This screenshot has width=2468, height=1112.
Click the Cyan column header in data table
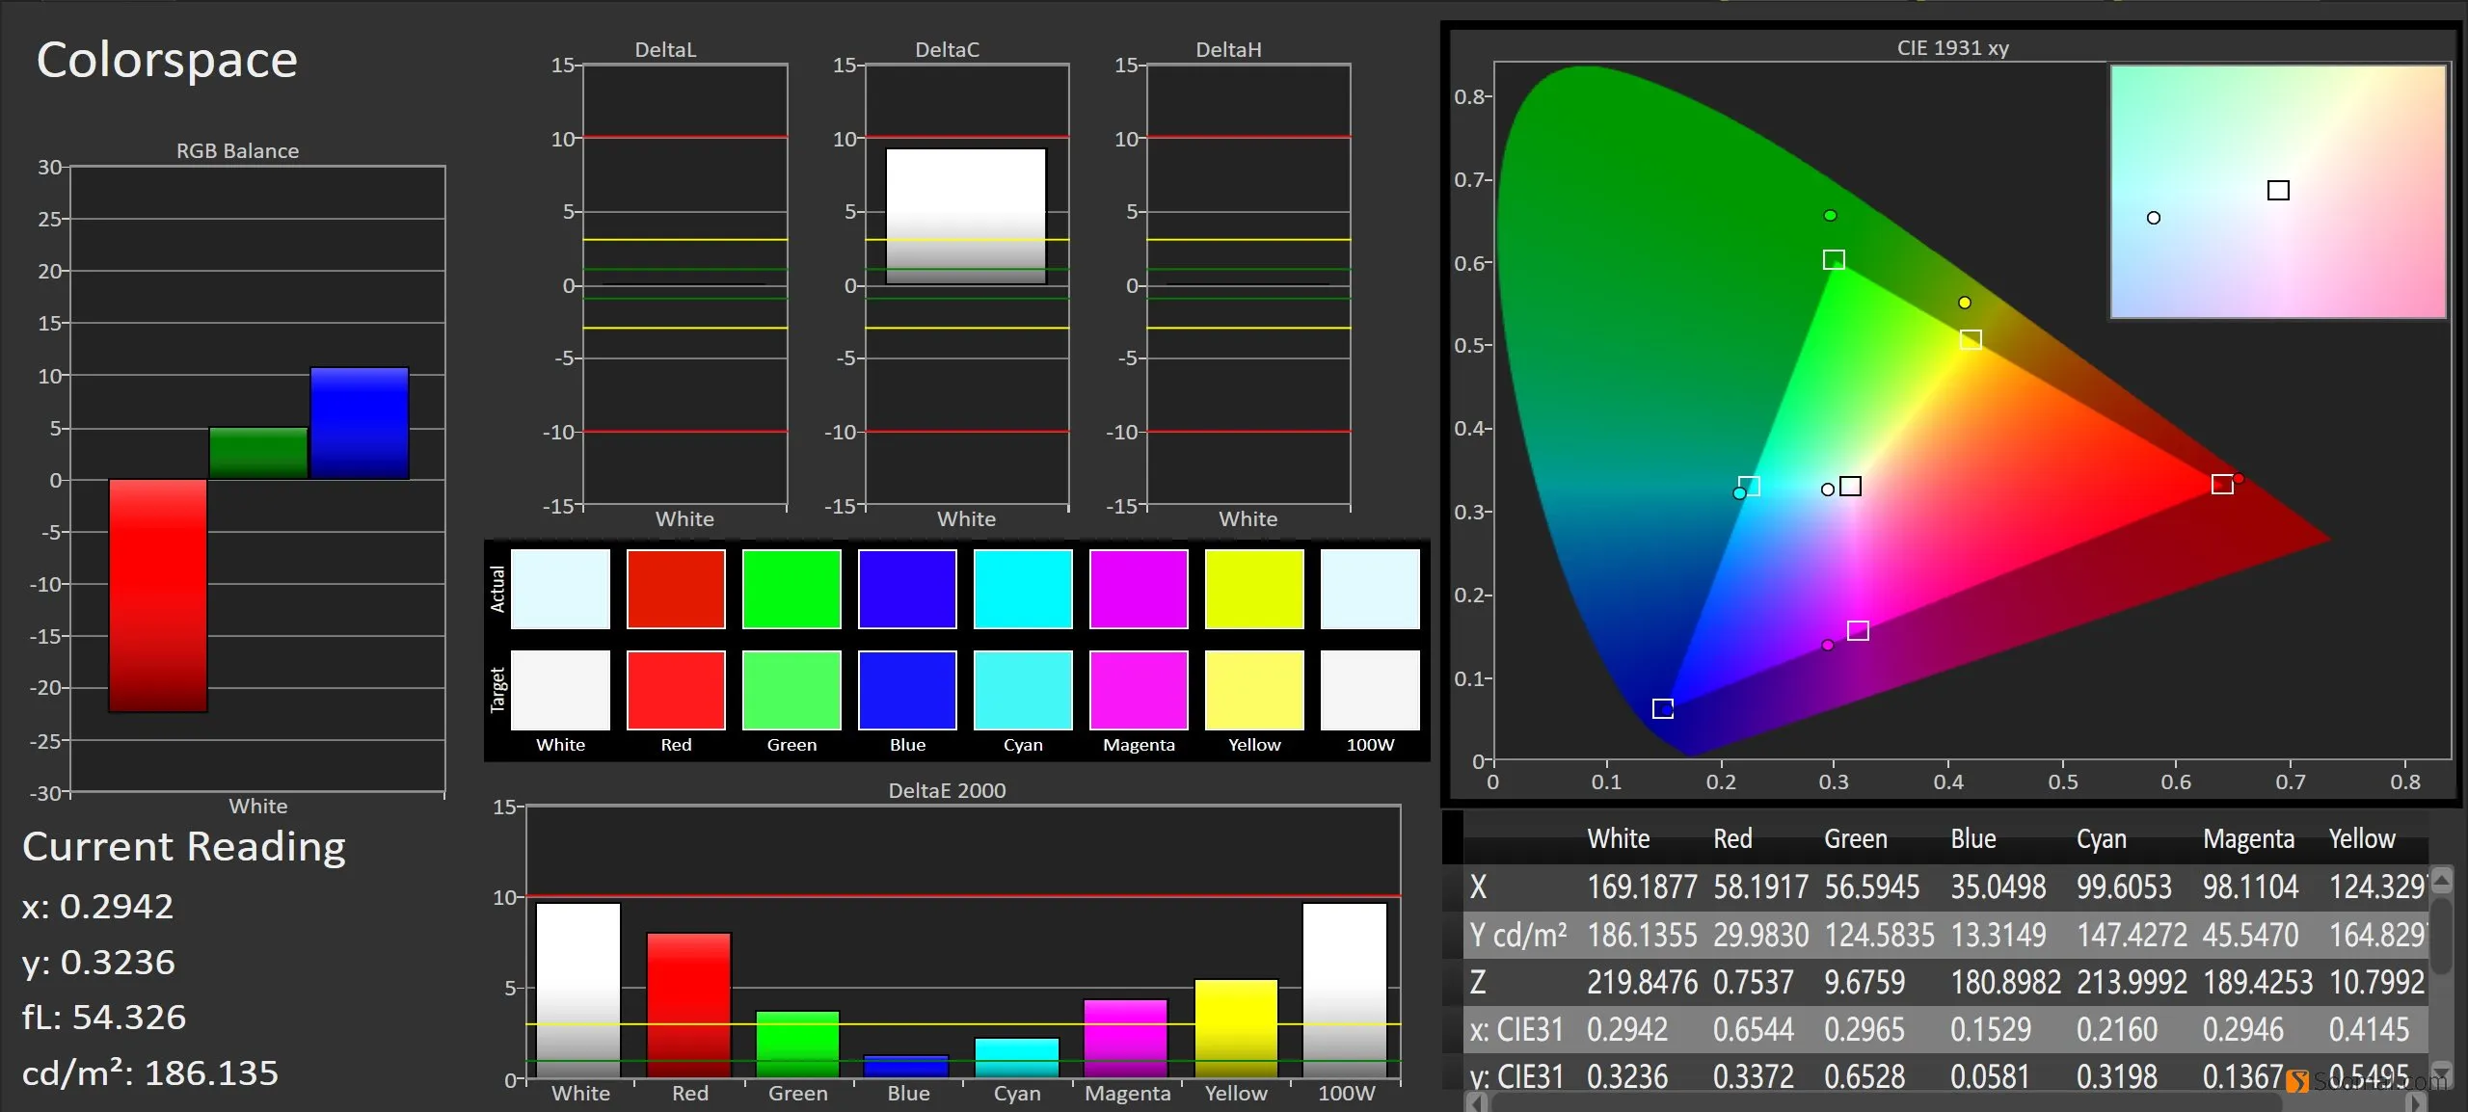[2102, 838]
